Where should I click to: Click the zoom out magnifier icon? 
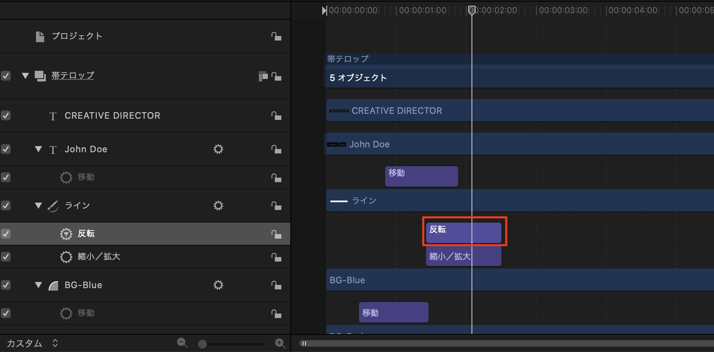point(182,343)
